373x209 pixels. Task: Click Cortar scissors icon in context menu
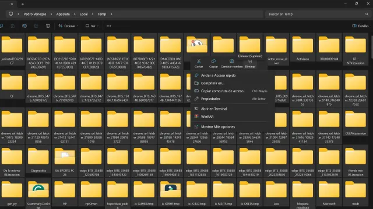(199, 62)
